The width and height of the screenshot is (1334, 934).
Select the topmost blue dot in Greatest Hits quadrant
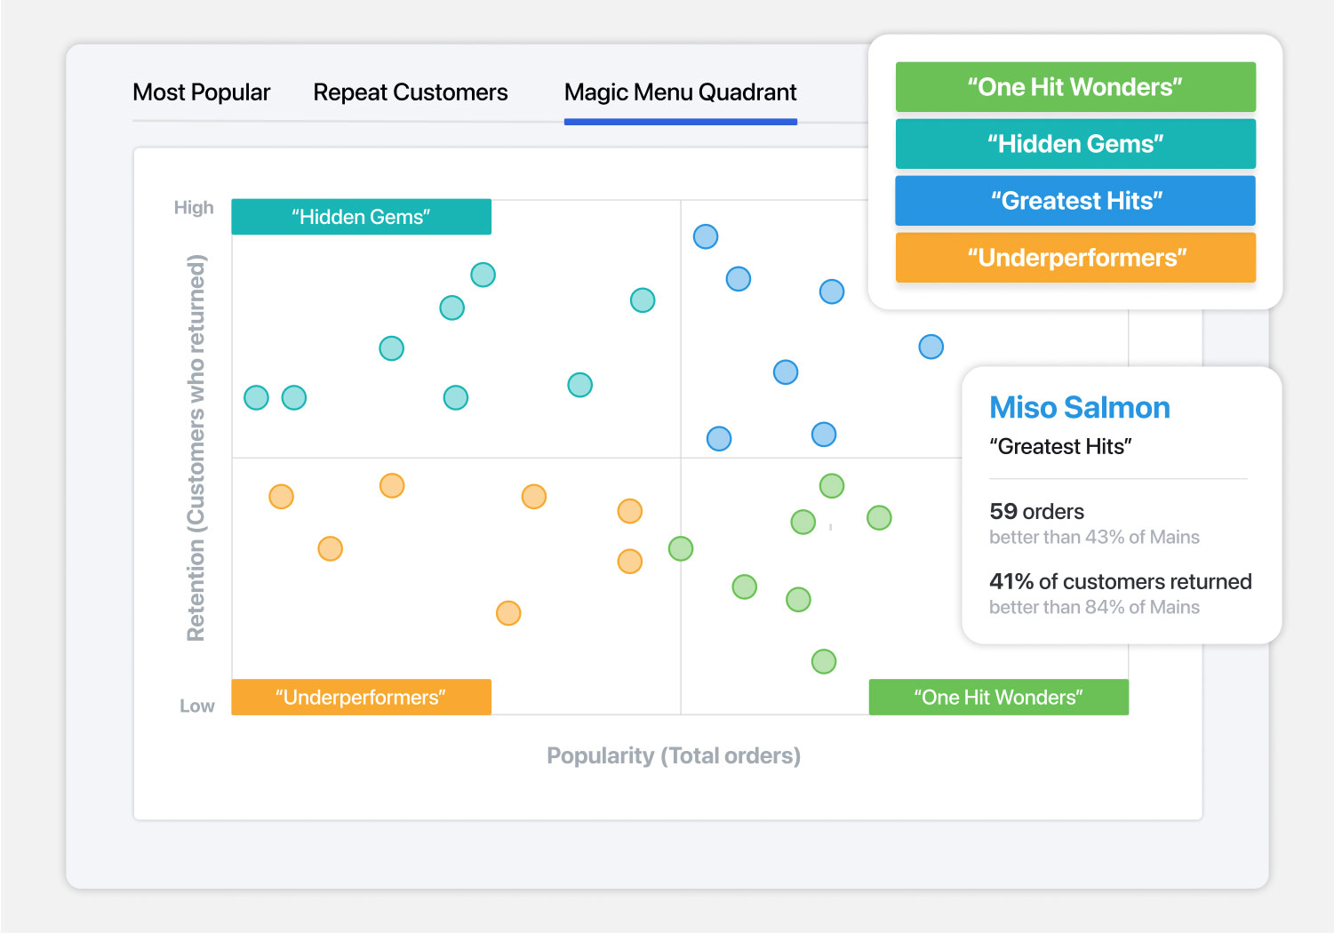pos(706,236)
